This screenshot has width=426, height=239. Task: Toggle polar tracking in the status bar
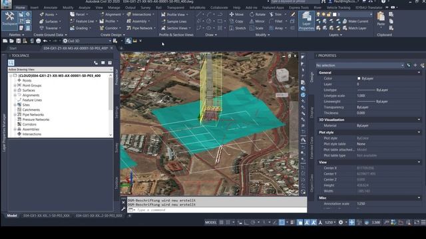coord(253,222)
